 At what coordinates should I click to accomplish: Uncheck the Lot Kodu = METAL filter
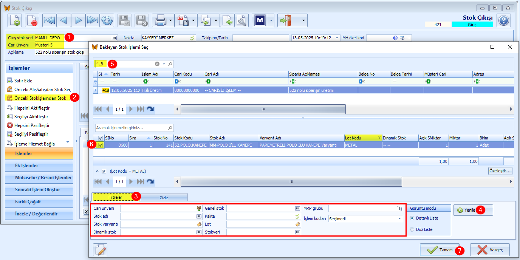(104, 171)
